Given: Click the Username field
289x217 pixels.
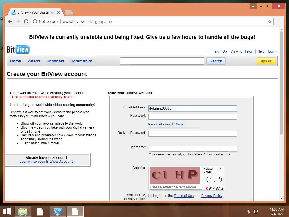Looking at the screenshot, I should click(193, 149).
